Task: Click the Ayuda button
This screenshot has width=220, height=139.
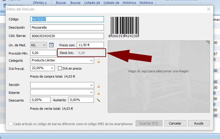Action: pos(199,123)
